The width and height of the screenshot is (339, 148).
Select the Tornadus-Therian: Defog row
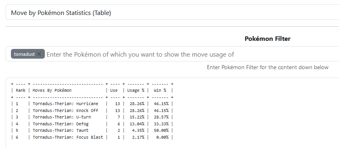(92, 124)
